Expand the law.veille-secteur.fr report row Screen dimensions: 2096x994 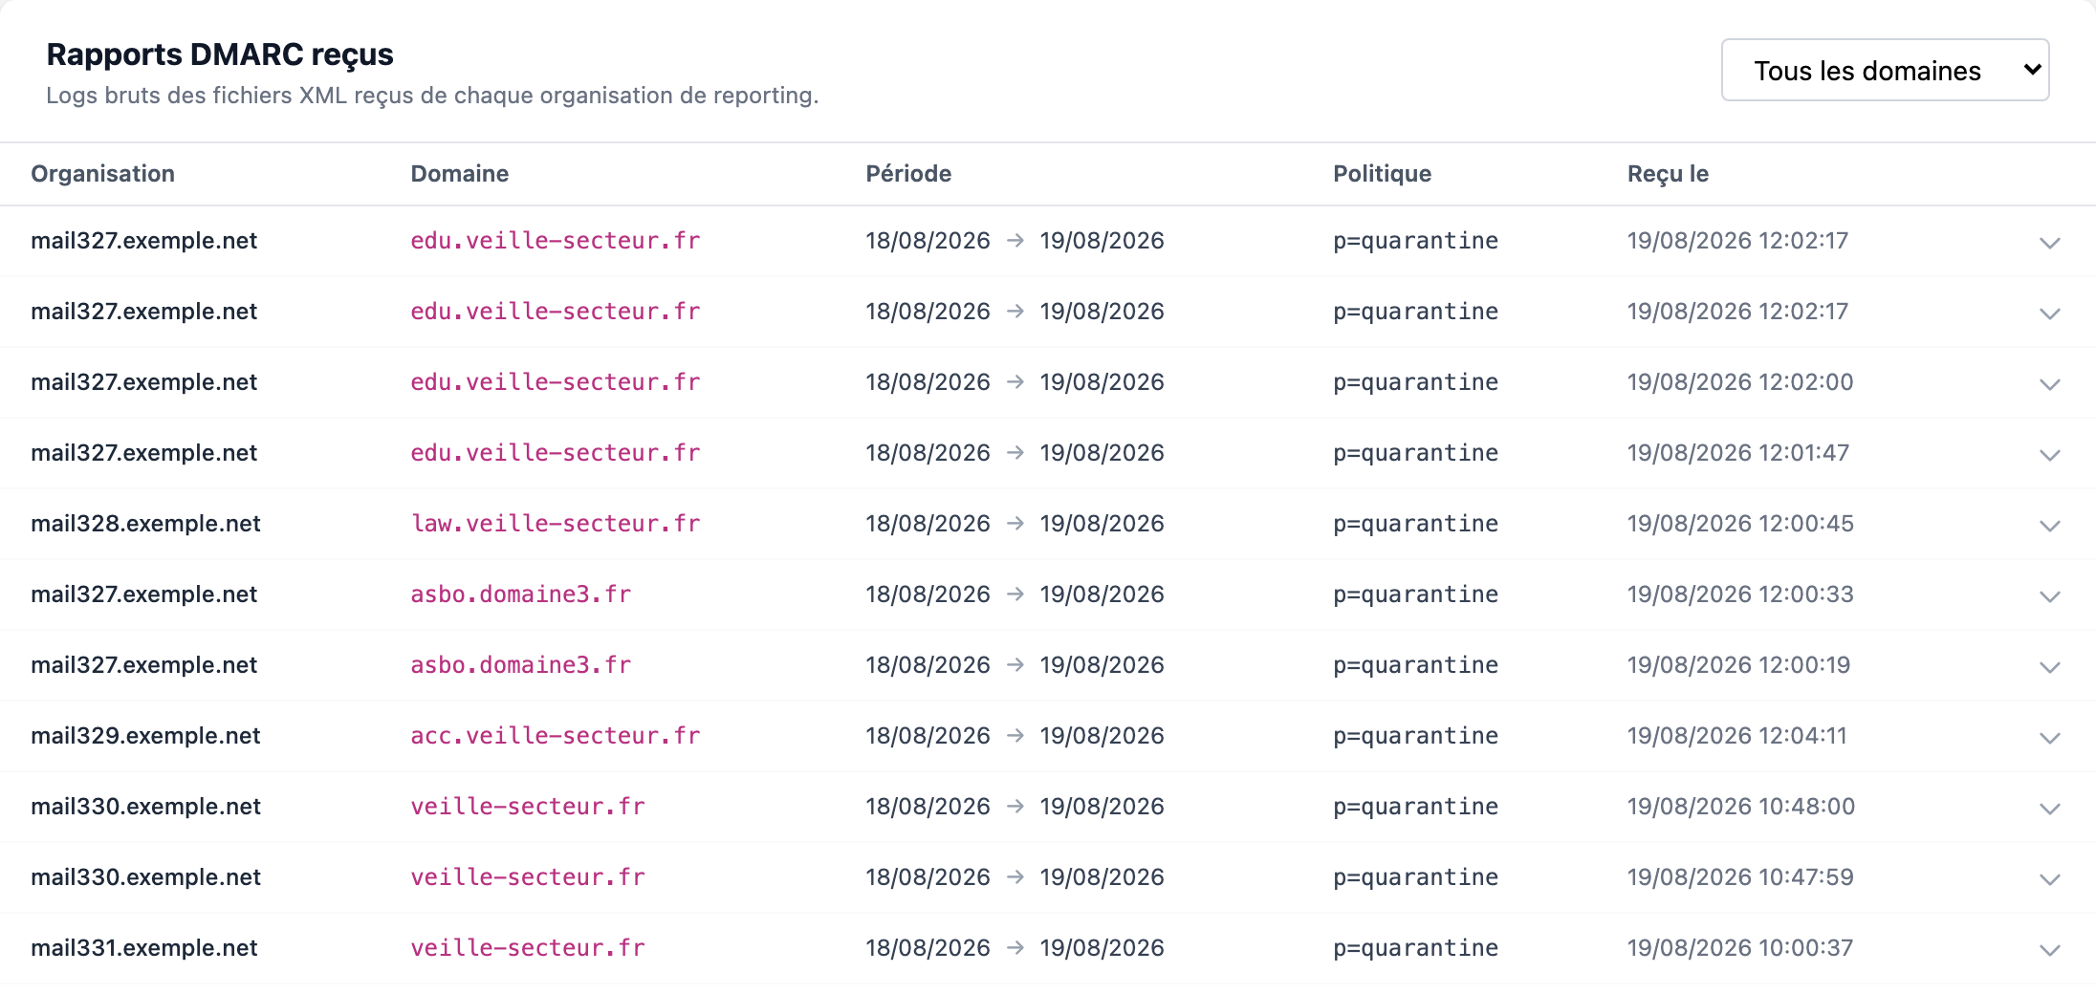point(2049,525)
